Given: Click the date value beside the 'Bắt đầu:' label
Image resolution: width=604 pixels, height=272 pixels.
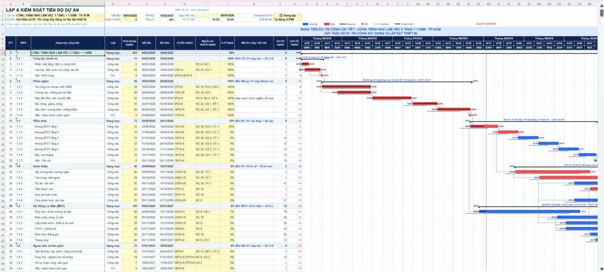Looking at the screenshot, I should pyautogui.click(x=129, y=15).
